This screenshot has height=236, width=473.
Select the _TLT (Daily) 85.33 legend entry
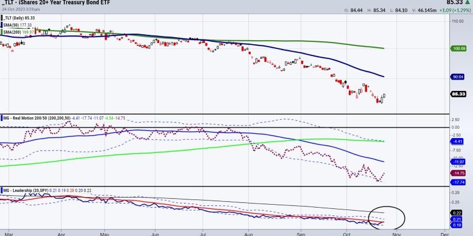pos(20,18)
